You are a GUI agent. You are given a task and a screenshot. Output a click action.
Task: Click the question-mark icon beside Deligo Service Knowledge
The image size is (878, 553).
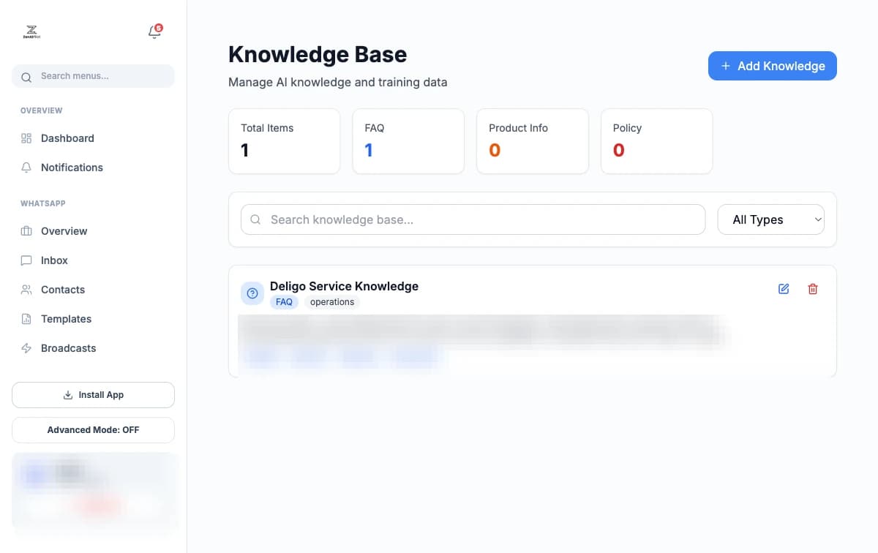pyautogui.click(x=252, y=293)
